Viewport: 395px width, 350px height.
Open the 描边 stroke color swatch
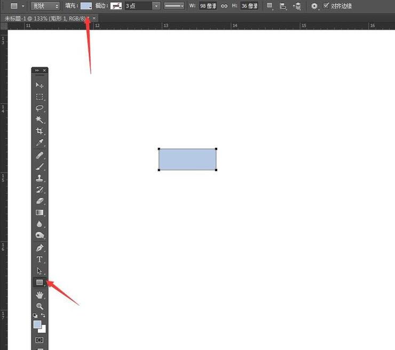pos(116,6)
